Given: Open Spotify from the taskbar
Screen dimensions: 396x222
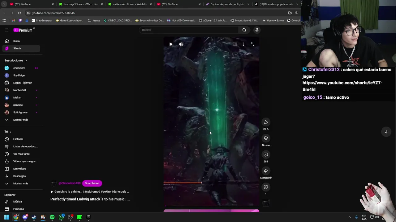Looking at the screenshot, I should (x=52, y=217).
